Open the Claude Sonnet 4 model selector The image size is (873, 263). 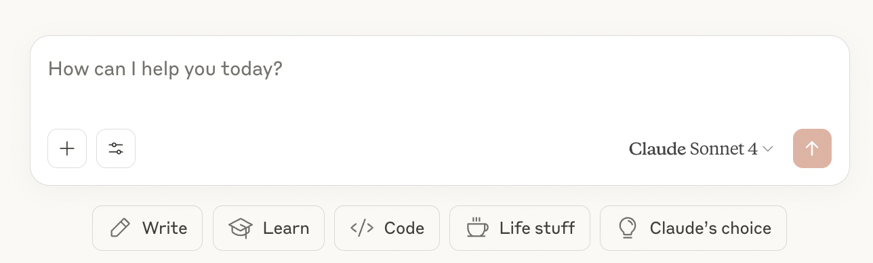pos(701,148)
